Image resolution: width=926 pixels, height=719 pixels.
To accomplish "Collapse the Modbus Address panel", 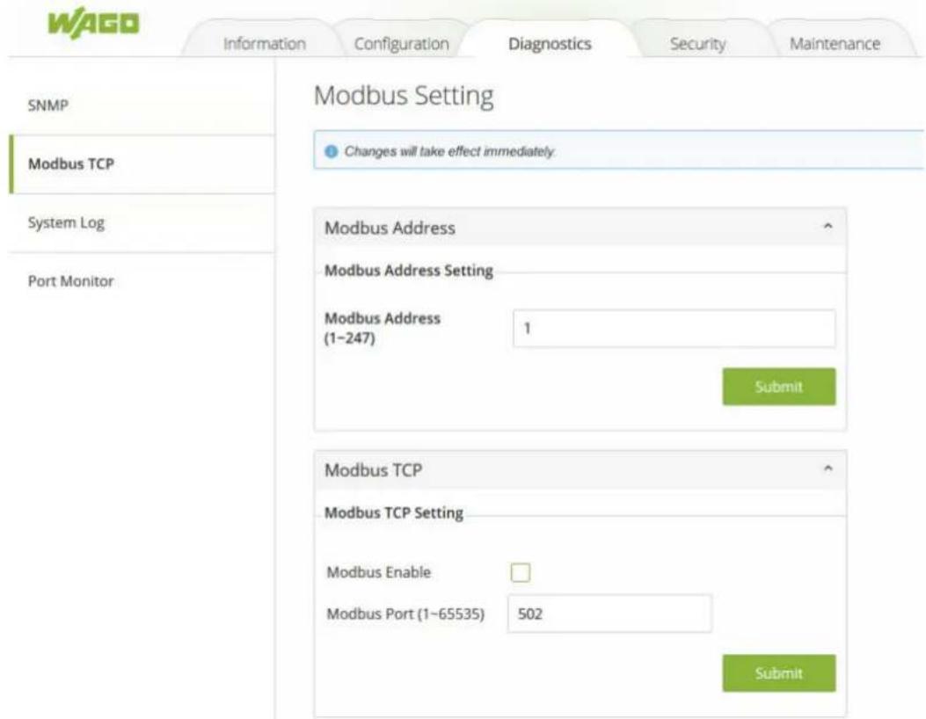I will click(x=828, y=226).
